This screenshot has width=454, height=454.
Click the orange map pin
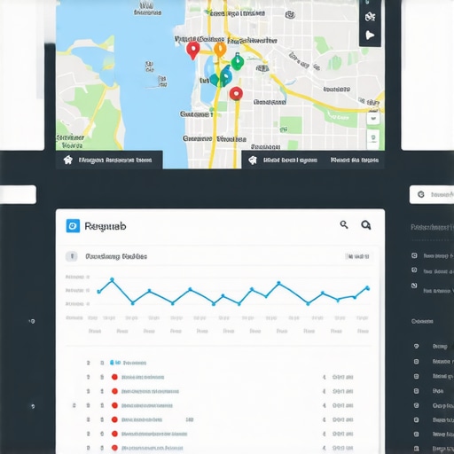[220, 50]
